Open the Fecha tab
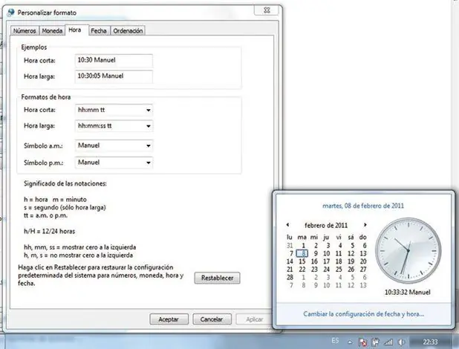The image size is (459, 349). point(98,30)
